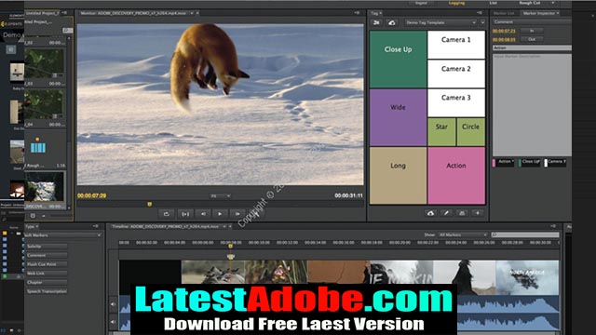Image resolution: width=596 pixels, height=335 pixels.
Task: Open the marker type Comment dropdown in inspector
Action: 532,22
